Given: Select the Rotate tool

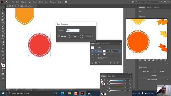Looking at the screenshot, I should [3, 32].
